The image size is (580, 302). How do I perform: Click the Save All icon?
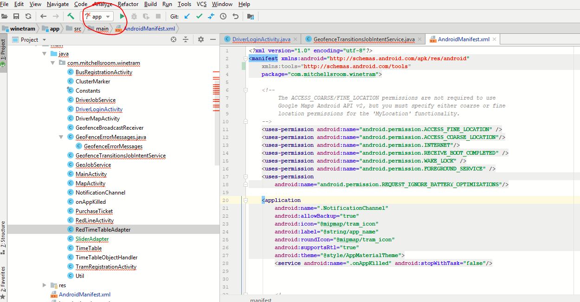tap(17, 15)
